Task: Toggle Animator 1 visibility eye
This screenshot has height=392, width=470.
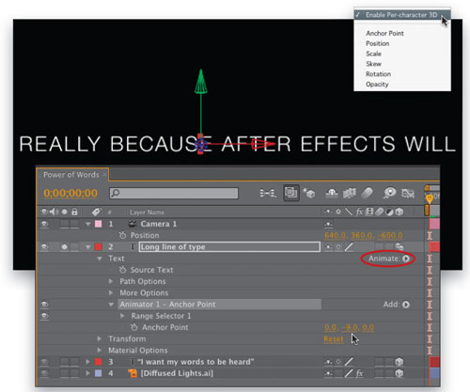Action: (x=44, y=305)
